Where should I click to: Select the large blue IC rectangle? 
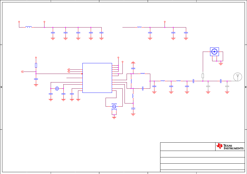97,78
